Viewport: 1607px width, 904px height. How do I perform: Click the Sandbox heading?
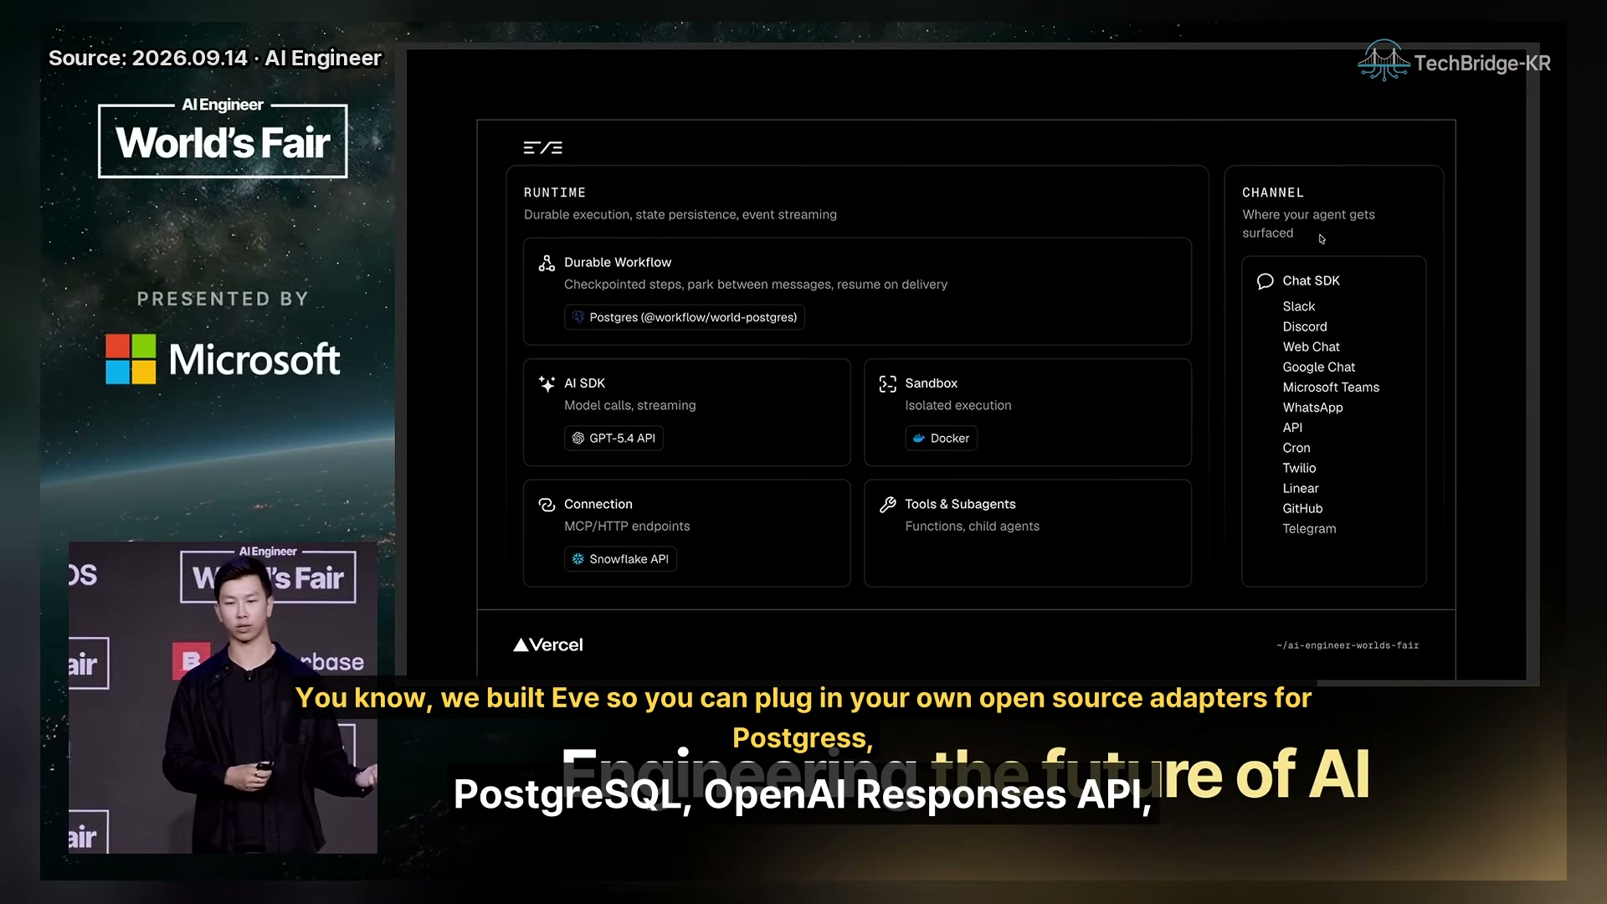click(931, 383)
